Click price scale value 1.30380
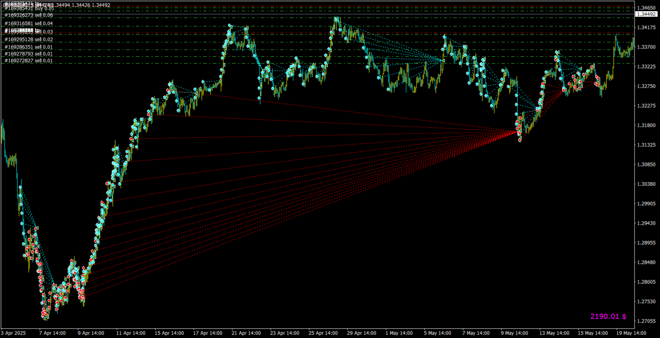The image size is (660, 338). [646, 184]
